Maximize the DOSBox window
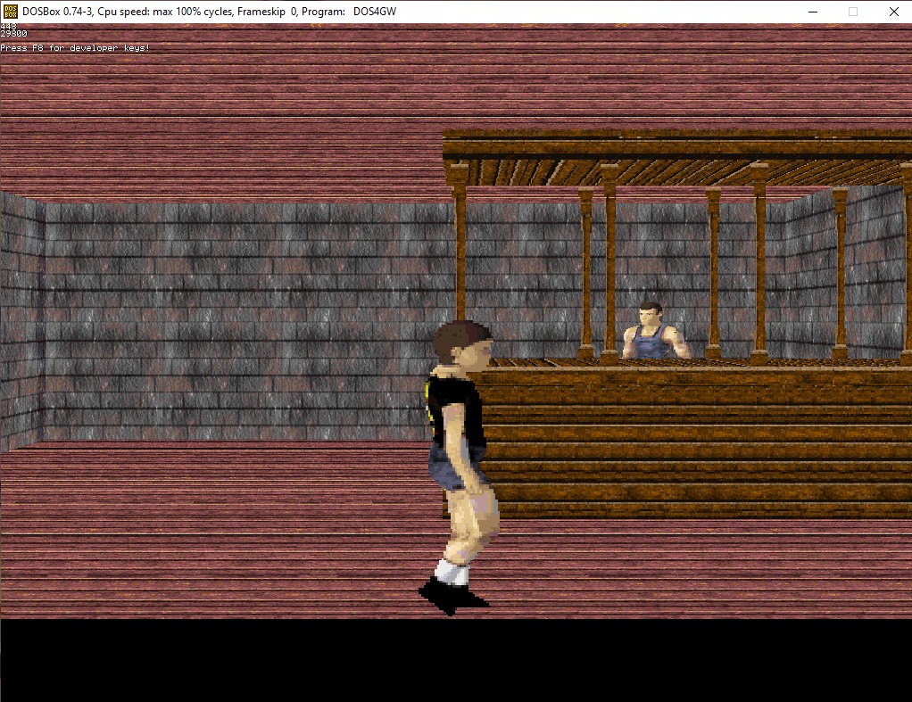Image resolution: width=912 pixels, height=702 pixels. click(853, 12)
